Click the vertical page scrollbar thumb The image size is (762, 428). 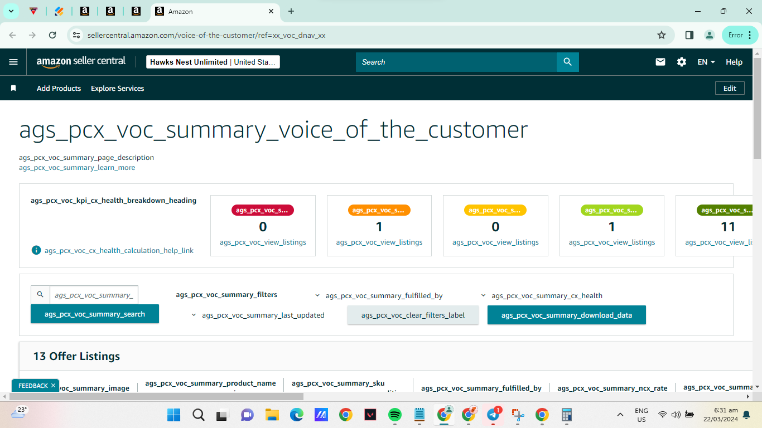[x=757, y=108]
